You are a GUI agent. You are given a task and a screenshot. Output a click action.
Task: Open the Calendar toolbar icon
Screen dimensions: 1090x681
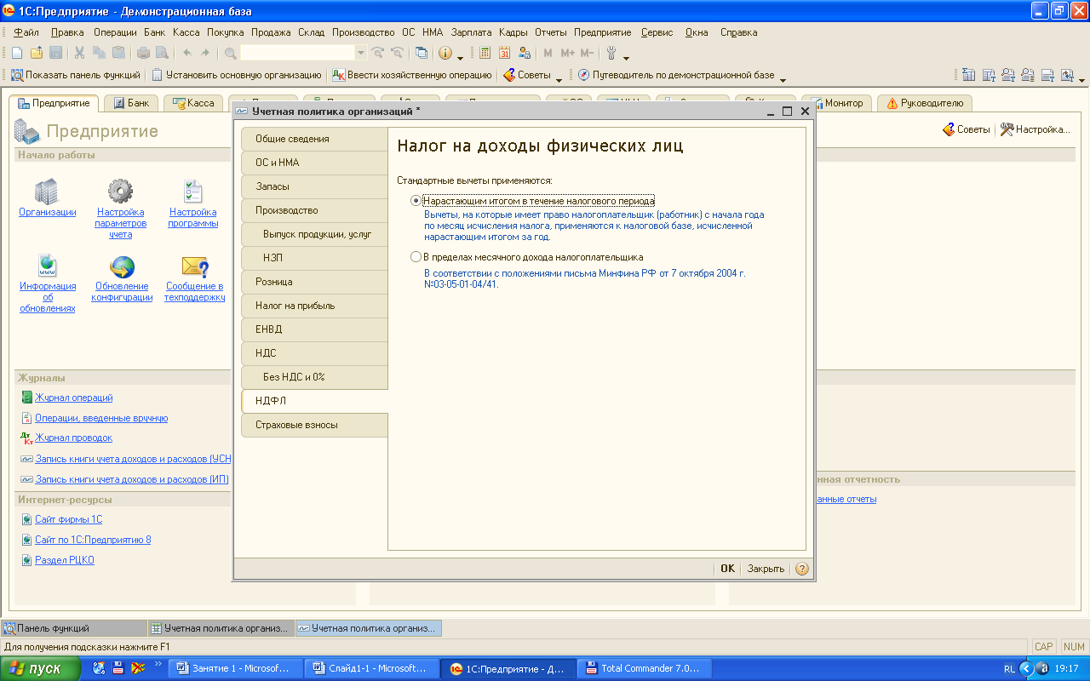click(504, 53)
